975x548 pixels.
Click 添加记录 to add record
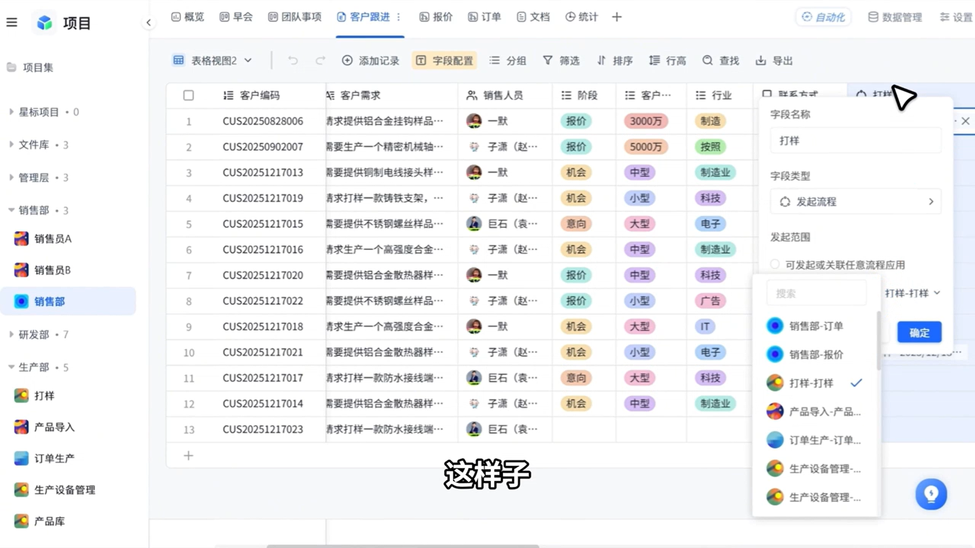click(x=370, y=61)
